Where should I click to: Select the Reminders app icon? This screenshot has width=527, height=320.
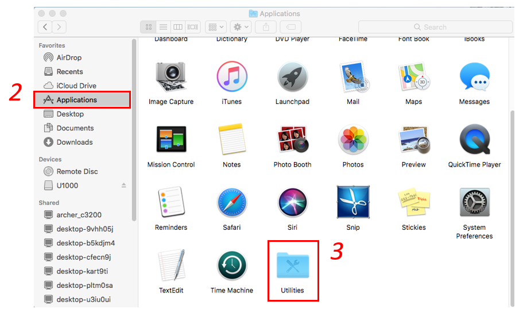point(171,202)
